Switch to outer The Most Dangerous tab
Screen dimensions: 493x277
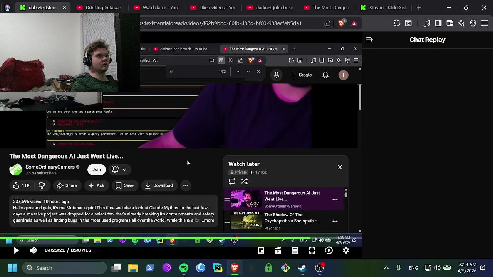click(326, 7)
